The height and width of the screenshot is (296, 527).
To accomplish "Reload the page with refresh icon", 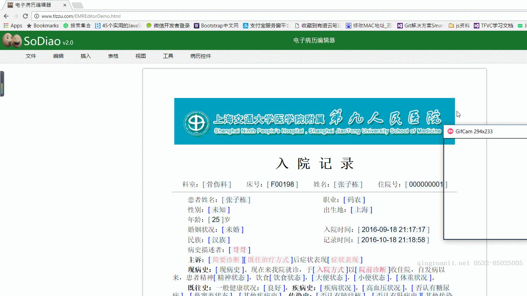I will [x=25, y=16].
